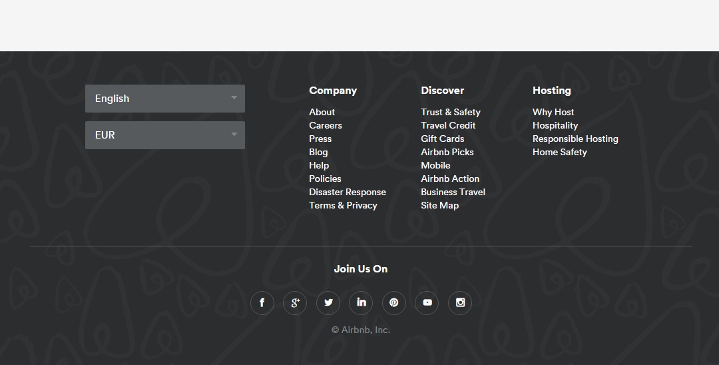This screenshot has width=719, height=365.
Task: Open the YouTube icon link
Action: 427,303
